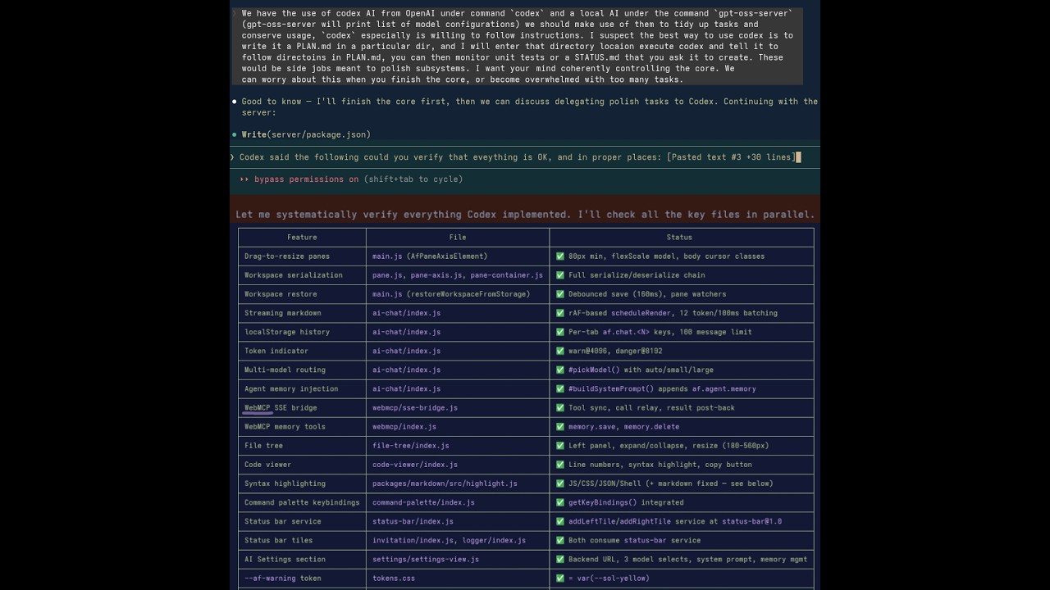Click the 'Drag-to-resize panes' feature cell
This screenshot has height=590, width=1050.
302,256
